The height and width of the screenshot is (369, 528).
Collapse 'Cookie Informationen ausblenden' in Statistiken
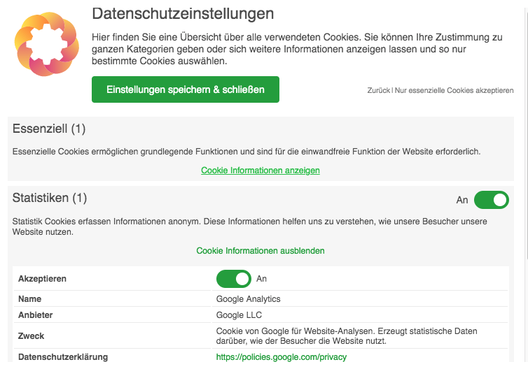click(260, 251)
